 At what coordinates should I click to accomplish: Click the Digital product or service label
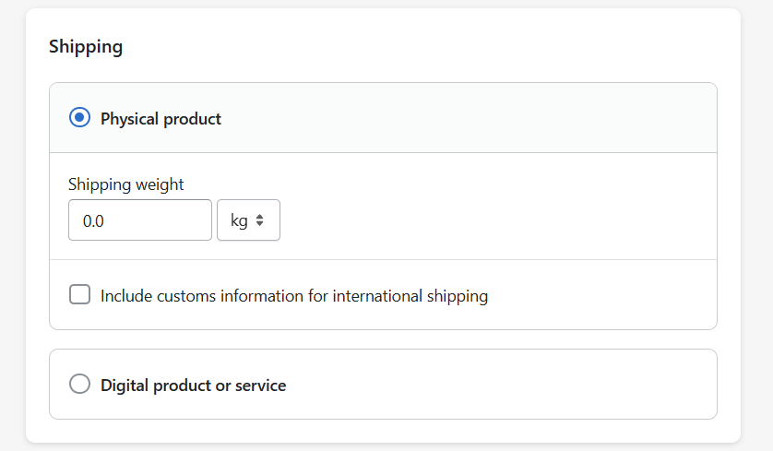coord(194,386)
